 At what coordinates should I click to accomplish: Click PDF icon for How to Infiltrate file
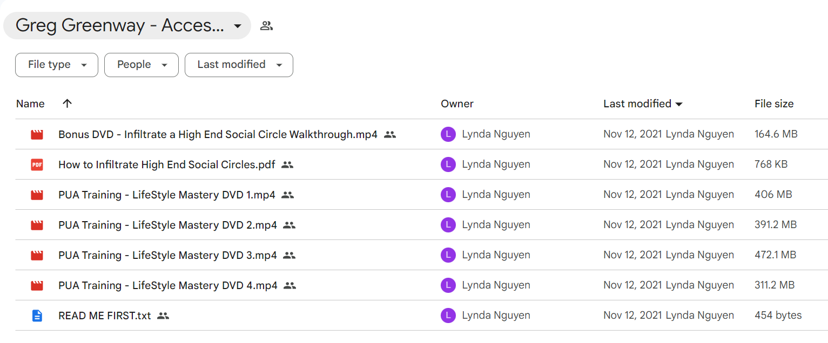pos(37,165)
